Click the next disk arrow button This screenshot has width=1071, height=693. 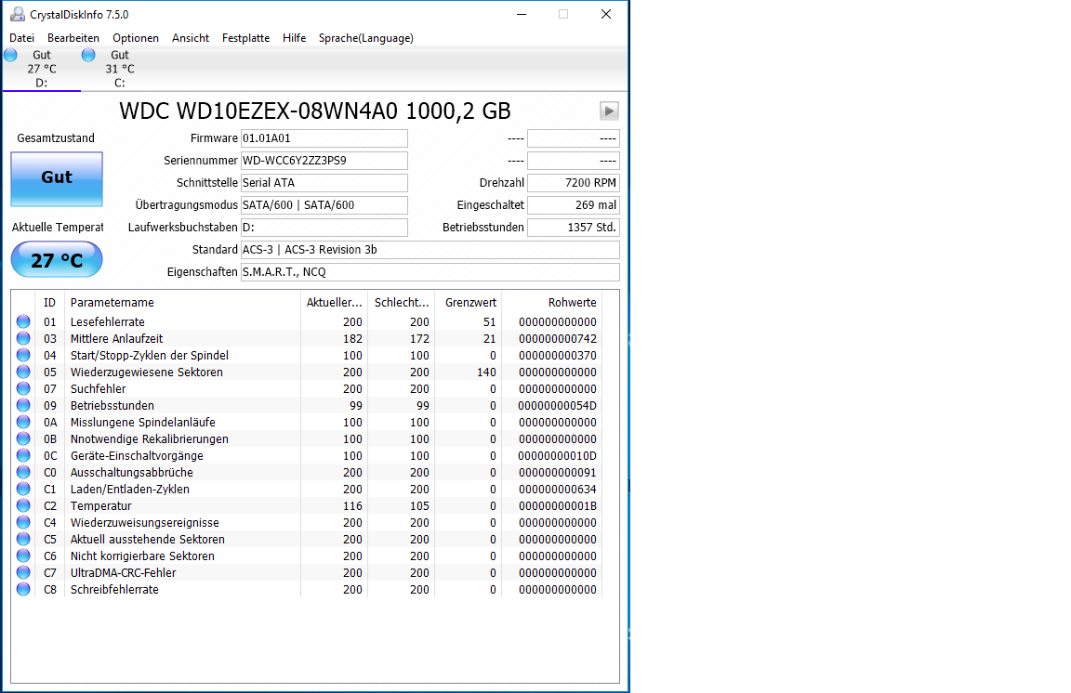609,111
